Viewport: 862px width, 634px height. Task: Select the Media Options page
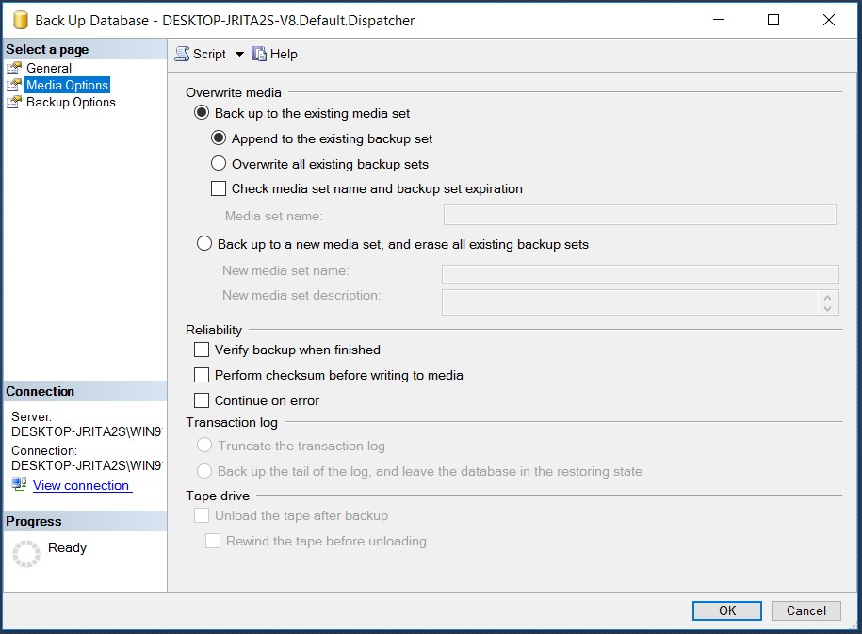click(67, 85)
